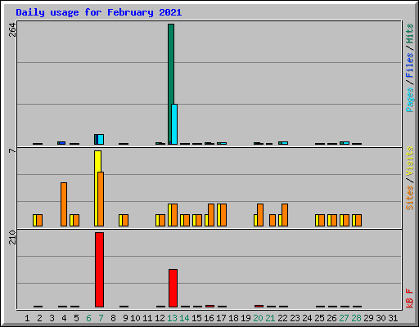The image size is (419, 327).
Task: Click the '7' visits axis label
Action: (12, 150)
